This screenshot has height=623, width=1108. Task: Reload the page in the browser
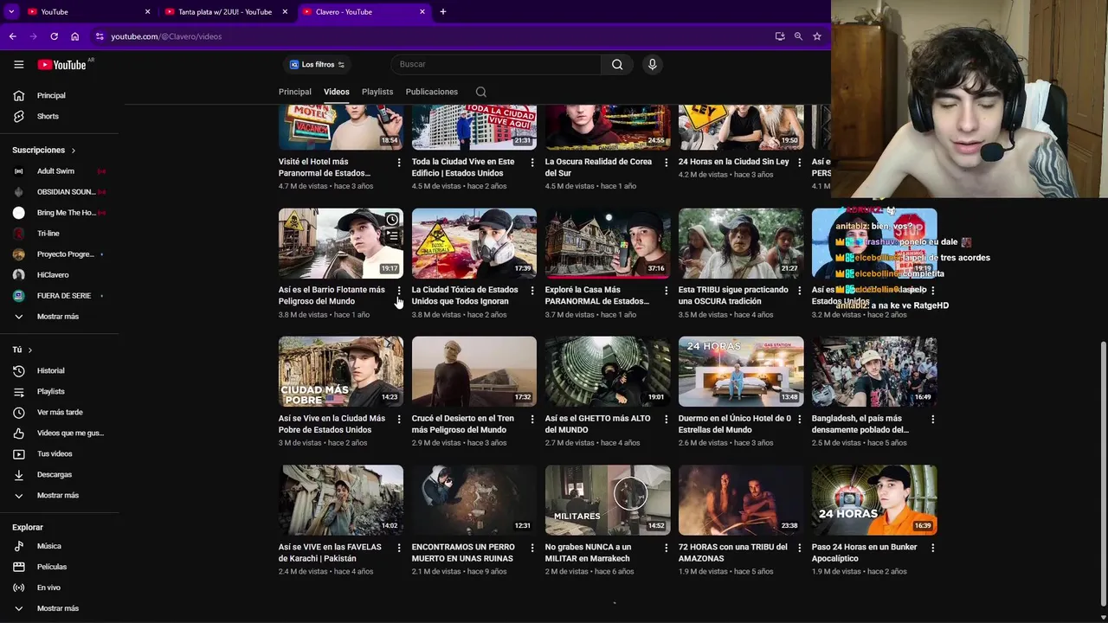coord(54,36)
